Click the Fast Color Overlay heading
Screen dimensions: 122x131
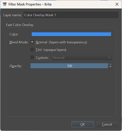coord(20,25)
